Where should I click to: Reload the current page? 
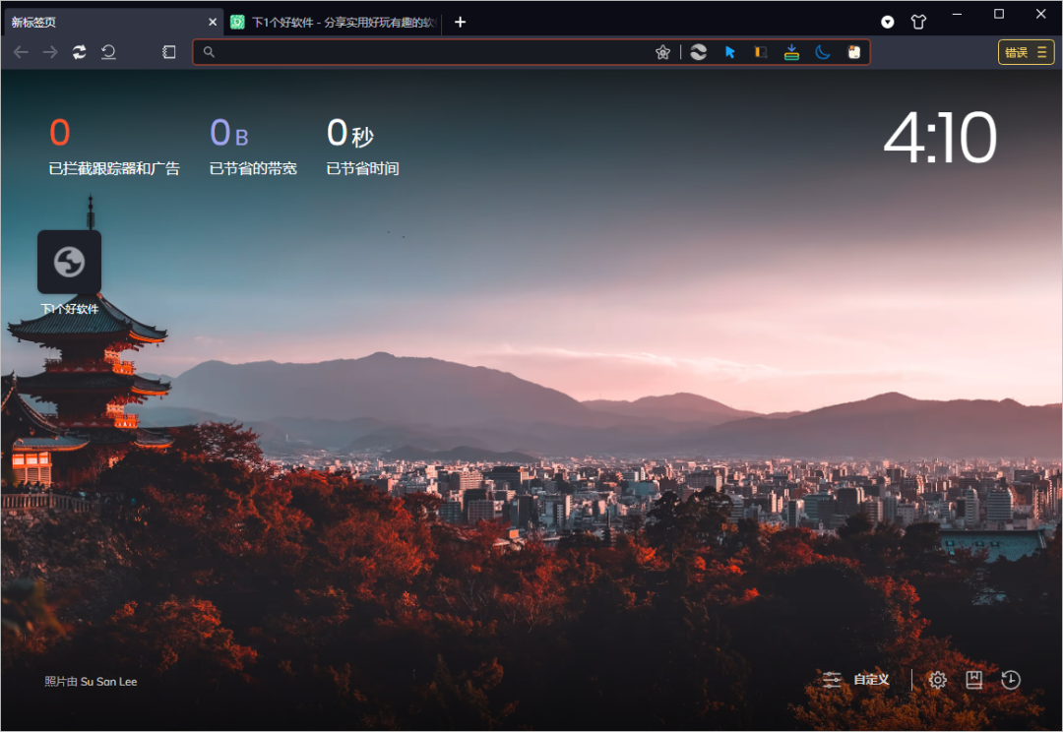click(80, 52)
